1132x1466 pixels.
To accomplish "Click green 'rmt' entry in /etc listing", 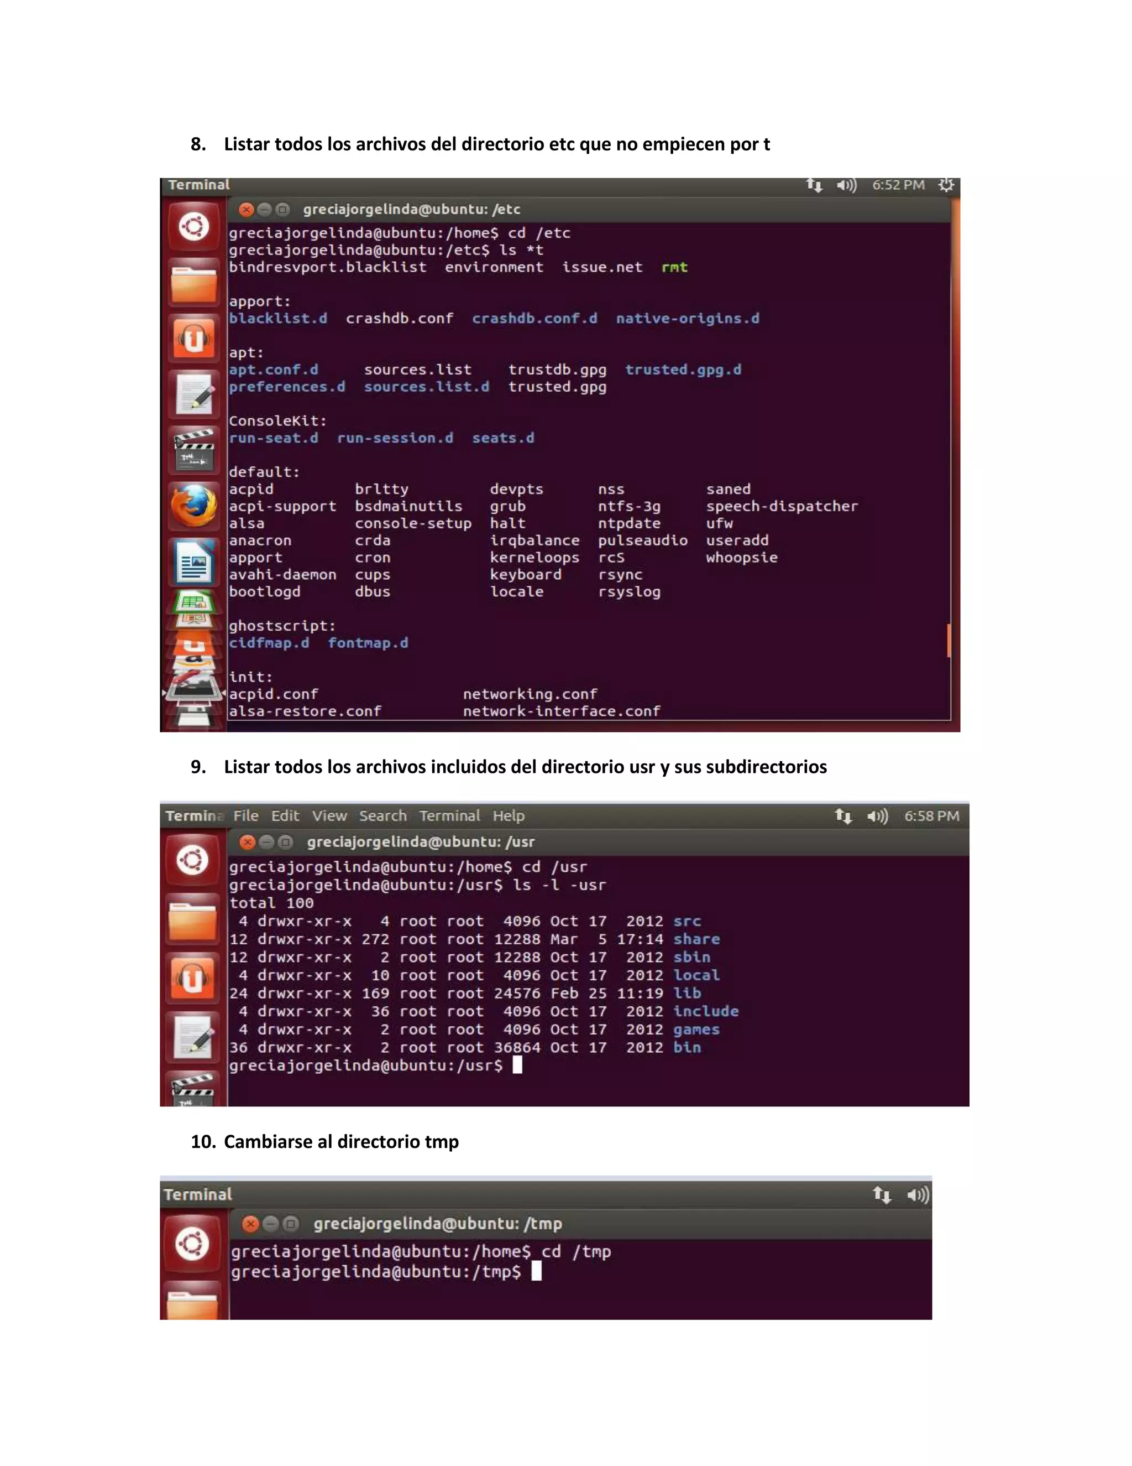I will coord(675,267).
